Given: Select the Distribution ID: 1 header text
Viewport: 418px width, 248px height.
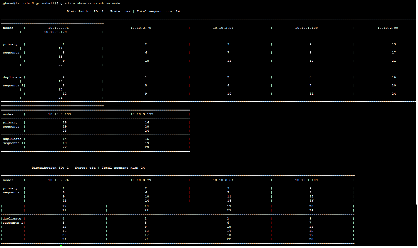Looking at the screenshot, I should [x=50, y=168].
